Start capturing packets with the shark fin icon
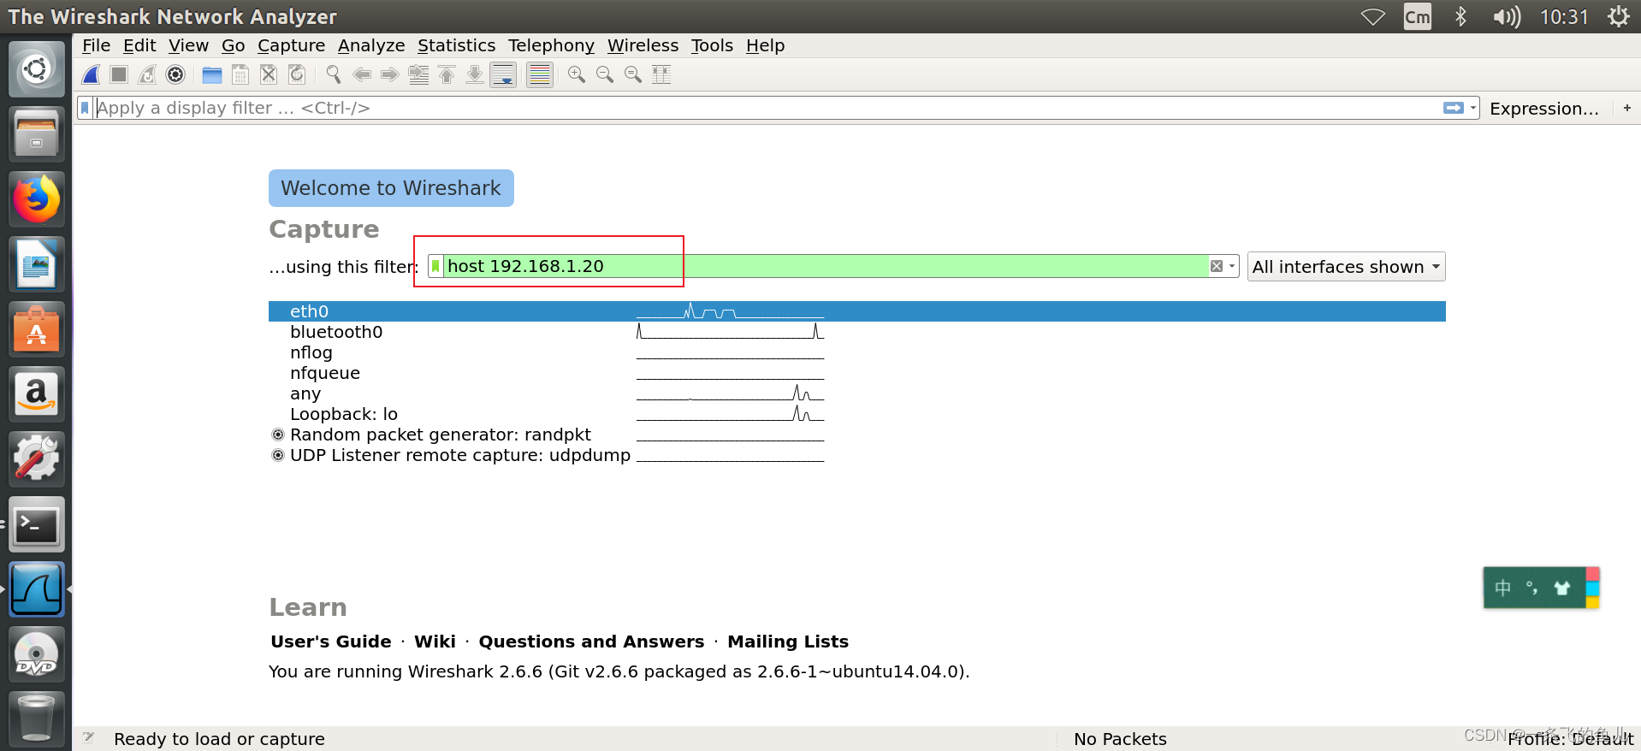 point(92,75)
